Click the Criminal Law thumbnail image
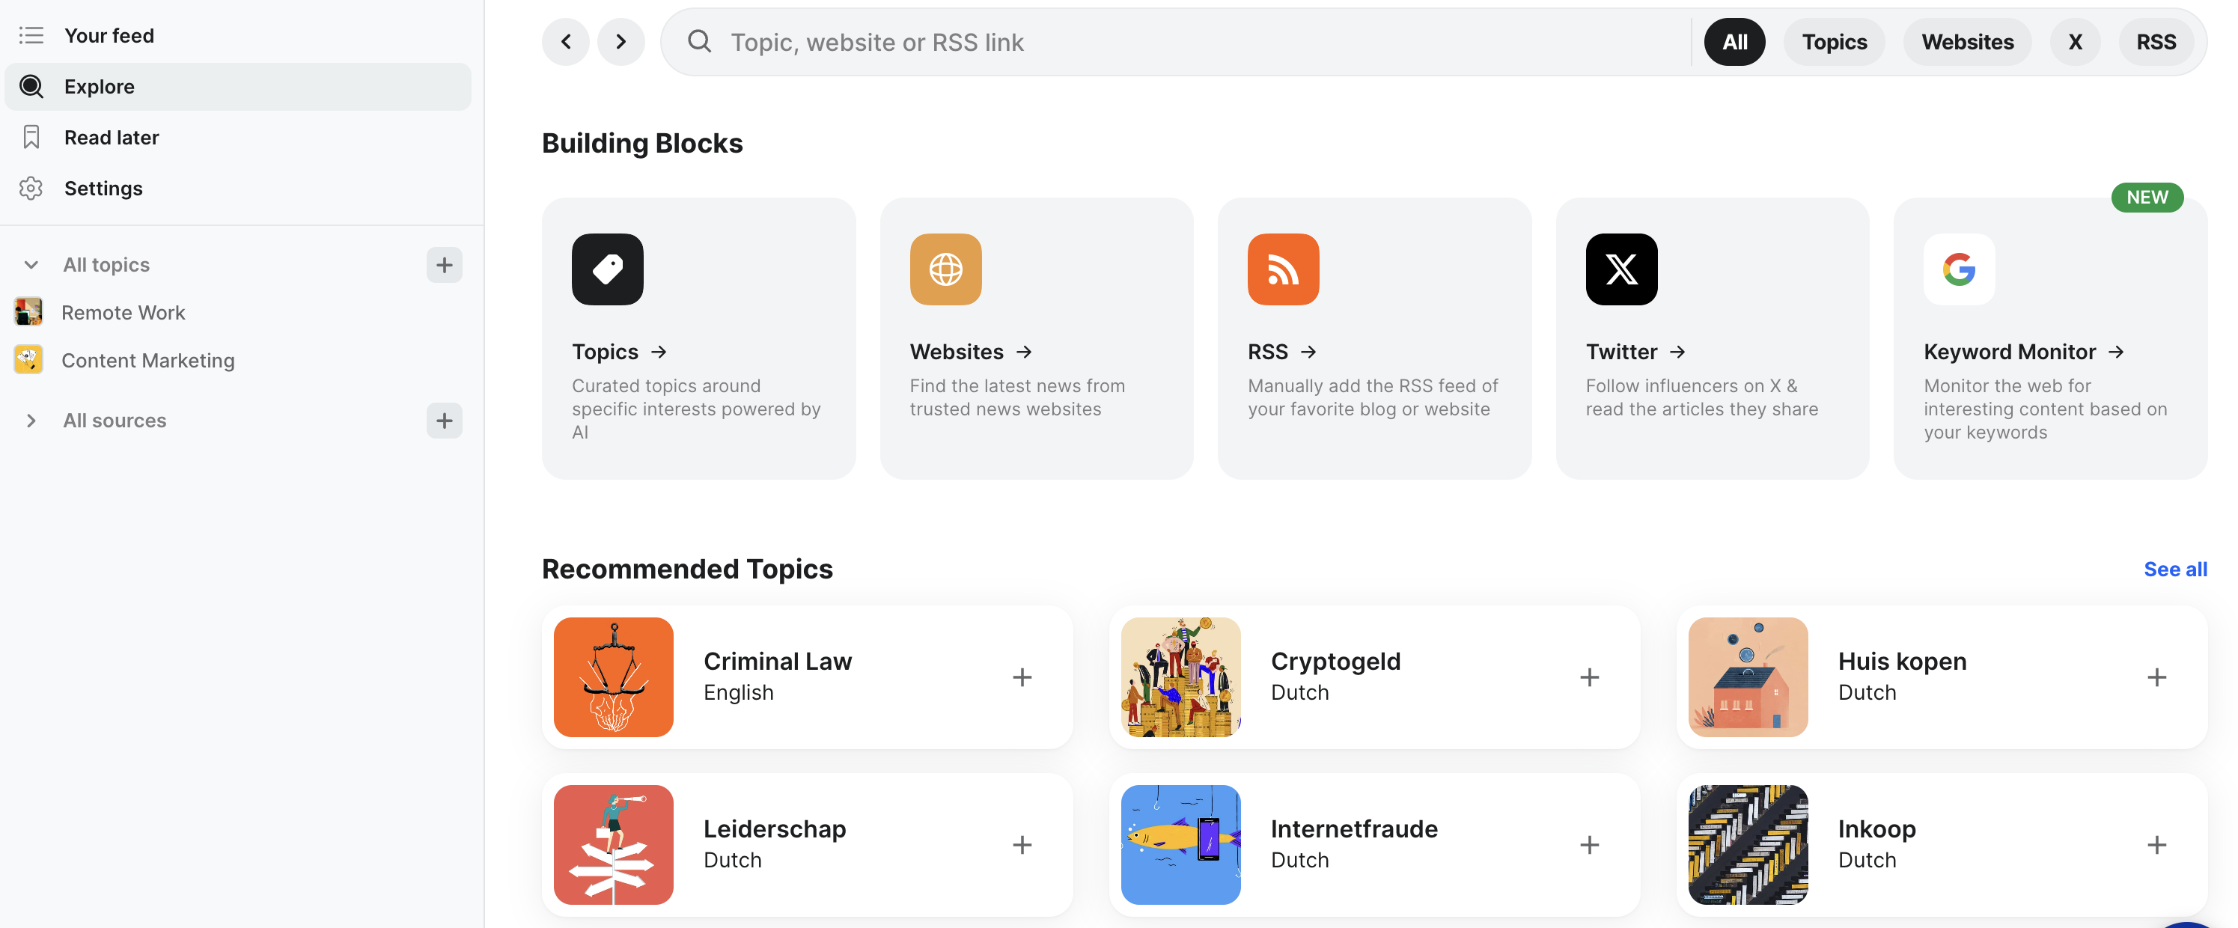The width and height of the screenshot is (2238, 928). (x=613, y=677)
